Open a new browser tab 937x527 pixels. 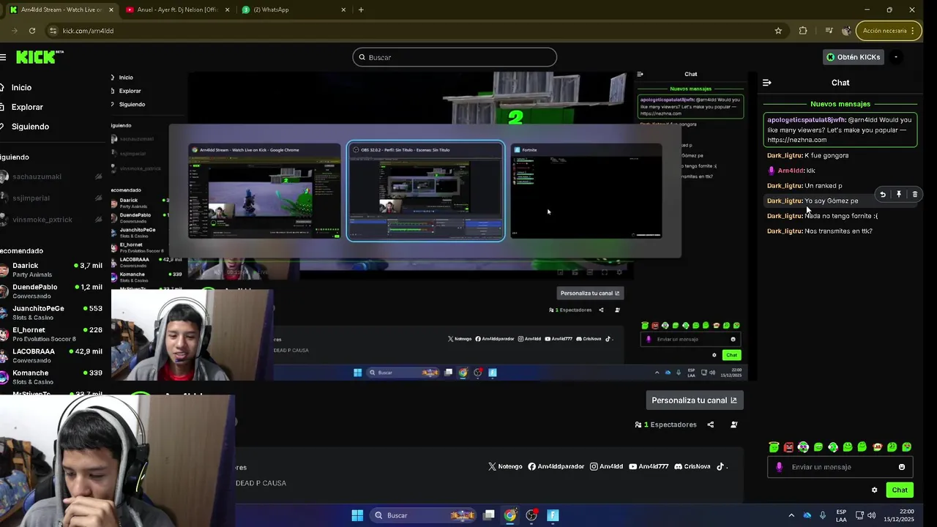click(361, 10)
